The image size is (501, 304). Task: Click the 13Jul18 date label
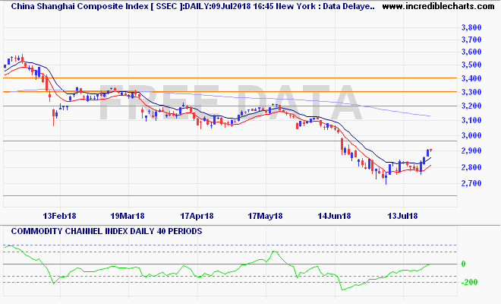coord(402,215)
